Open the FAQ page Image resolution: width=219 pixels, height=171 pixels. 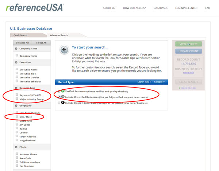208,8
